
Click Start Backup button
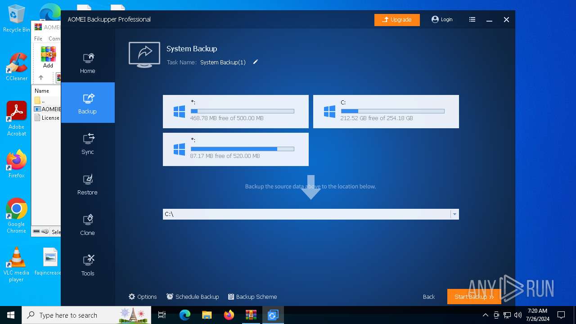click(474, 297)
